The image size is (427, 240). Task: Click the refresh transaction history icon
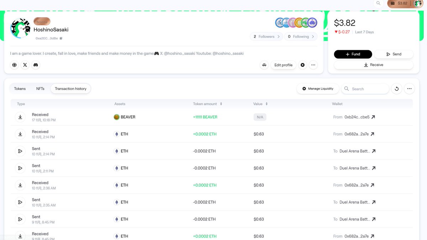[396, 89]
